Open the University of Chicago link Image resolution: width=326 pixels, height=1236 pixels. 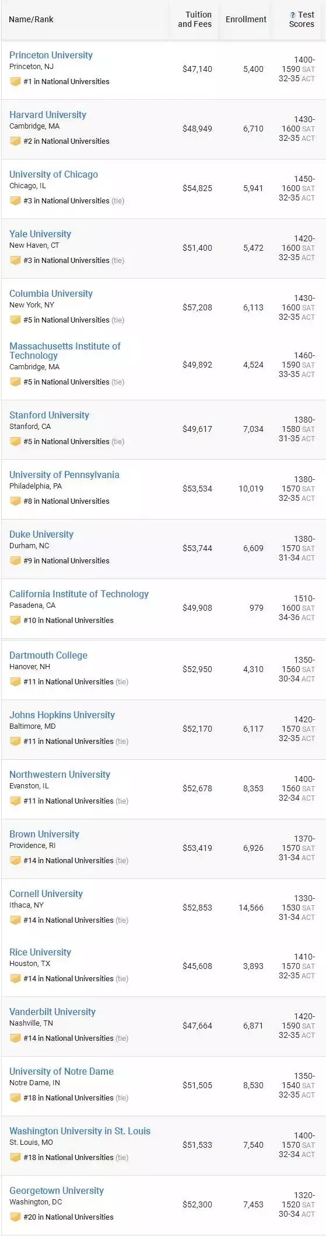point(54,174)
